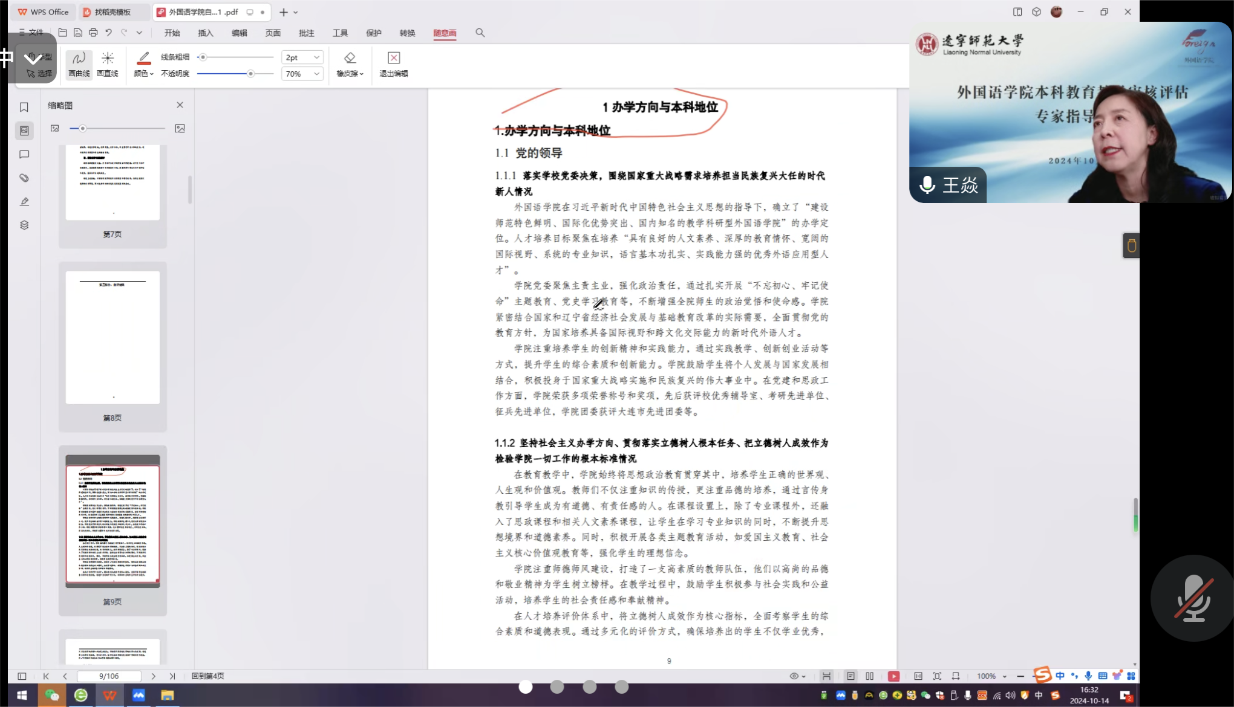Viewport: 1234px width, 707px height.
Task: Open the Windows Start menu
Action: click(x=22, y=695)
